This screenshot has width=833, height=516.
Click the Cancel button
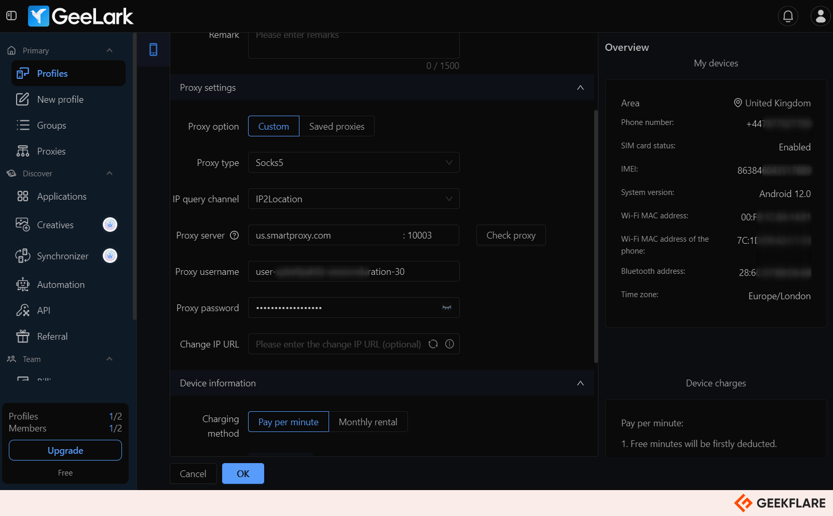[x=193, y=473]
